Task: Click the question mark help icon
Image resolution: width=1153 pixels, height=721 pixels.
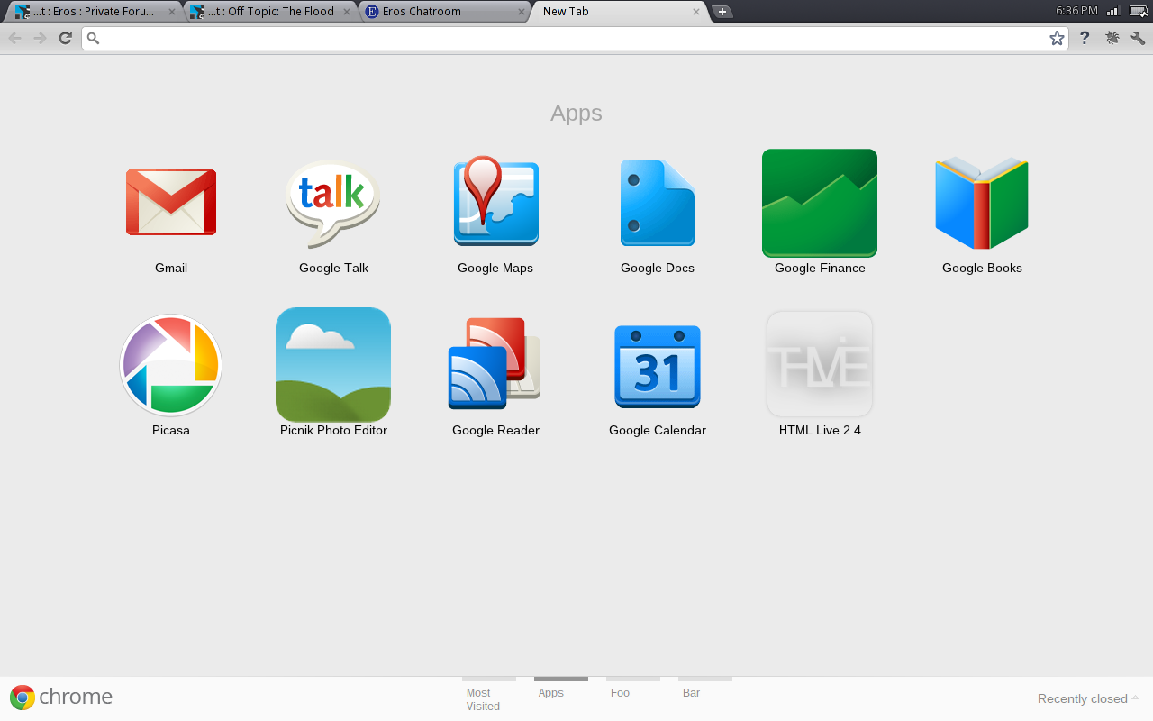Action: tap(1085, 38)
